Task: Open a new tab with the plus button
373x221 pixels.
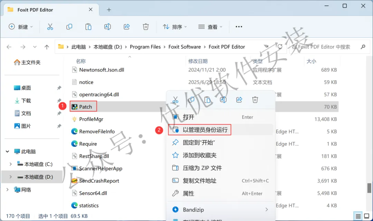Action: point(109,10)
